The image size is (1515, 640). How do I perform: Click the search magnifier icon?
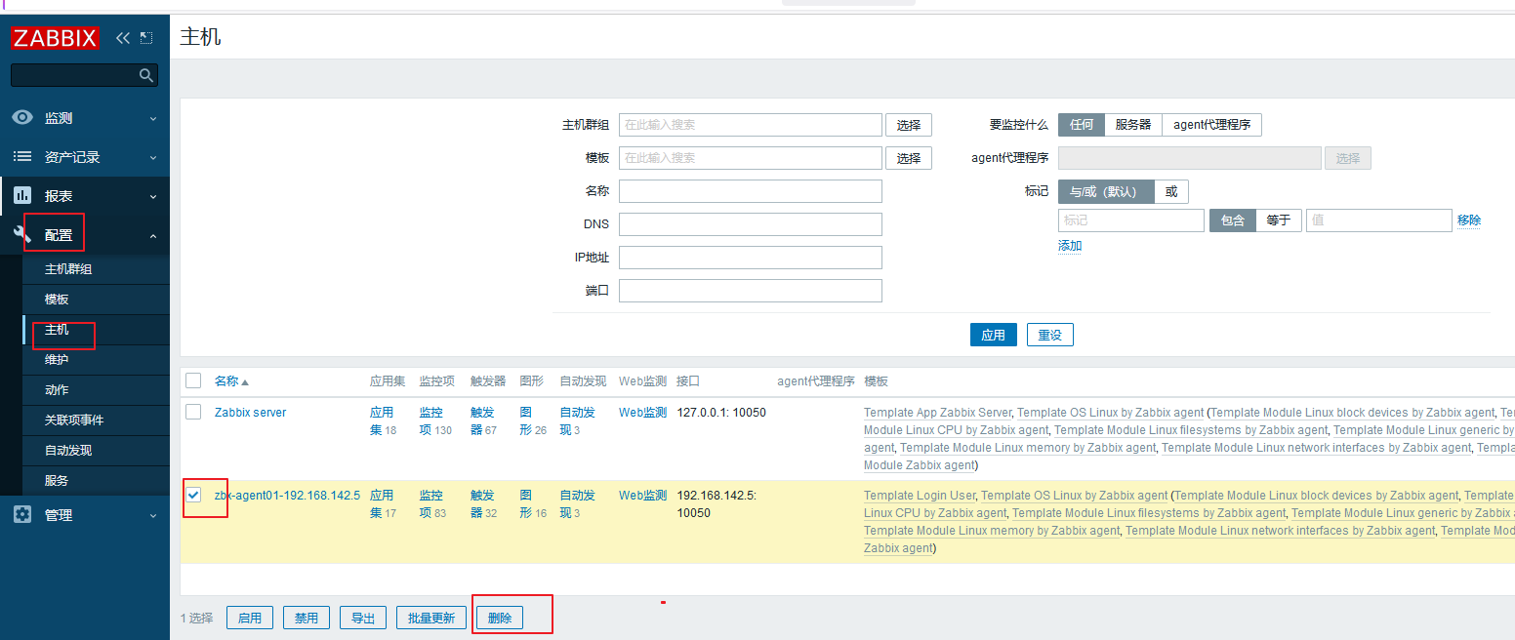click(x=146, y=75)
